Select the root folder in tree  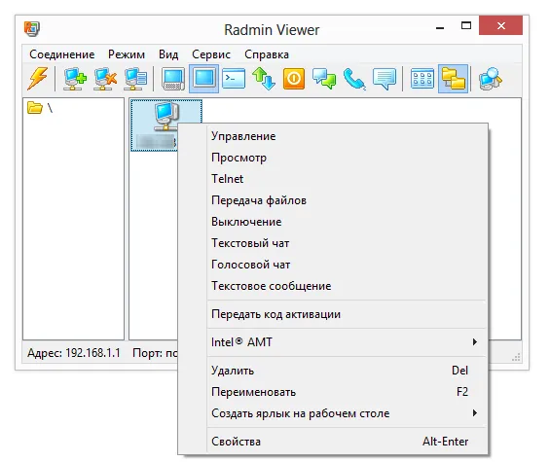(x=40, y=108)
